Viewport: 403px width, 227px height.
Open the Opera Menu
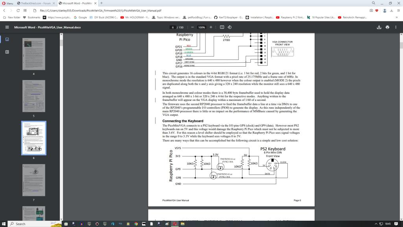[x=7, y=3]
